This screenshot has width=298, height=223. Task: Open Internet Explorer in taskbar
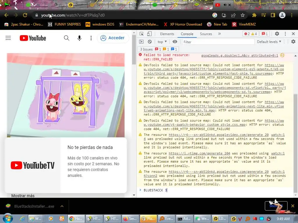click(22, 219)
